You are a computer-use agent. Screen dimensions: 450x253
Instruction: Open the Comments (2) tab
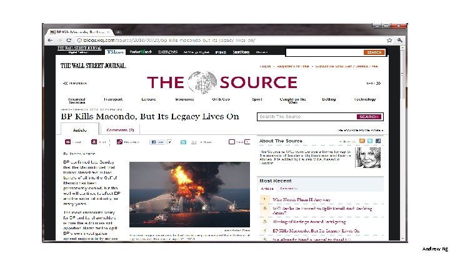[x=120, y=130]
